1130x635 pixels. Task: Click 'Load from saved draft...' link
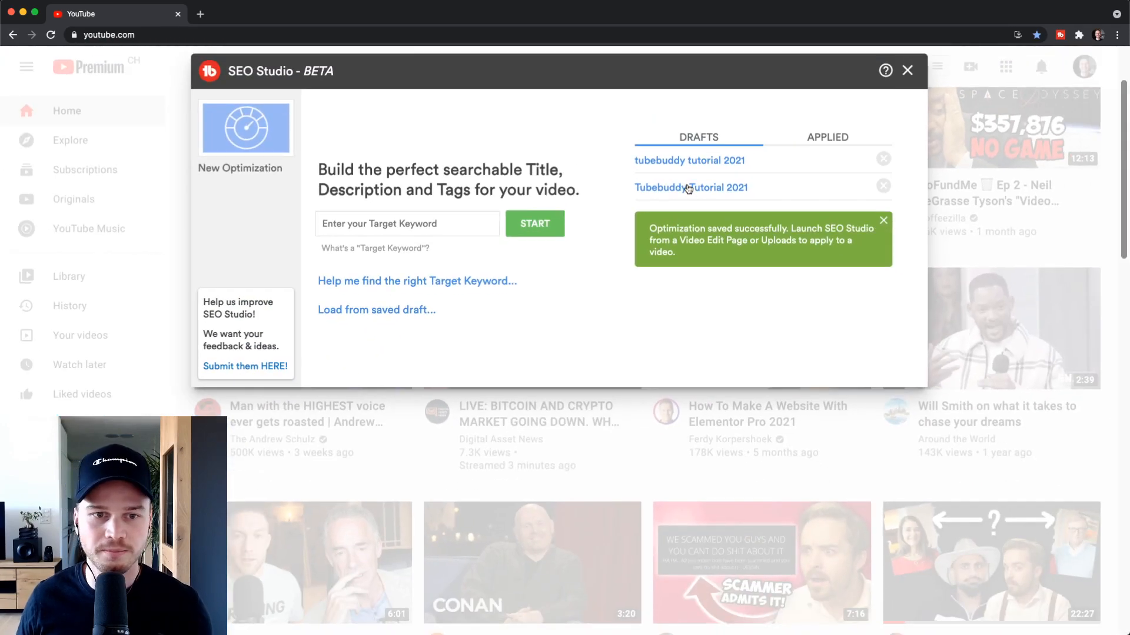click(x=377, y=310)
